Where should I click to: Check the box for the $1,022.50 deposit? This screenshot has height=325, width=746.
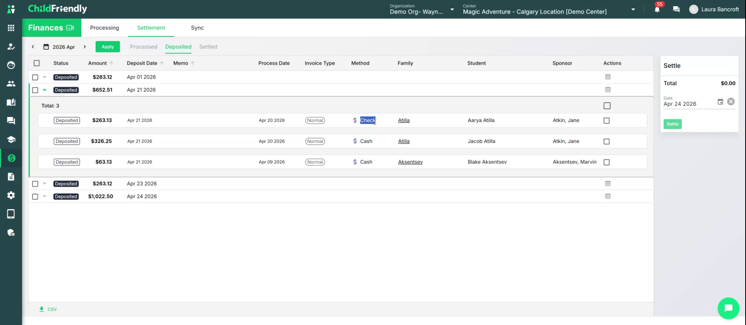pyautogui.click(x=35, y=197)
